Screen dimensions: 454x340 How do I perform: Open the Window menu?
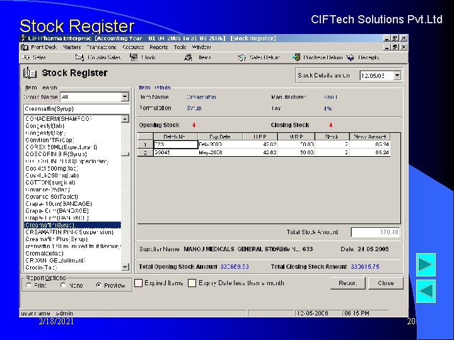point(201,47)
